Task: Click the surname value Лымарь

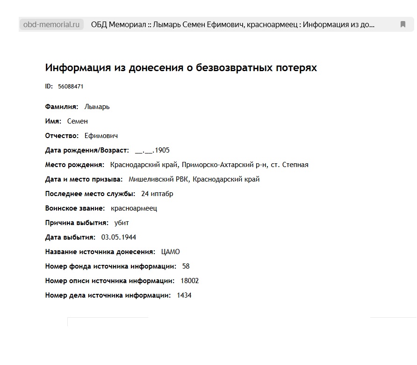Action: [x=97, y=107]
